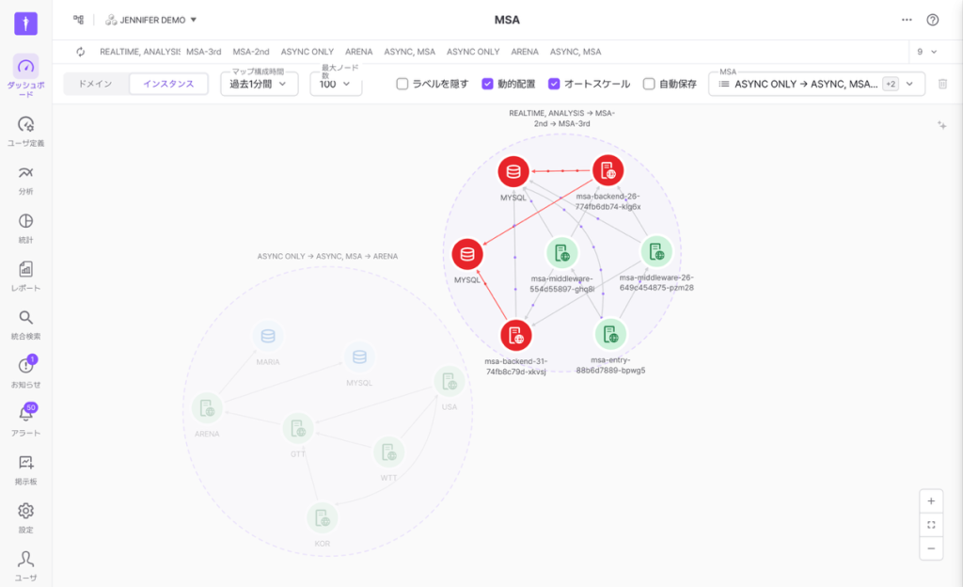
Task: Click the trash delete icon
Action: (943, 84)
